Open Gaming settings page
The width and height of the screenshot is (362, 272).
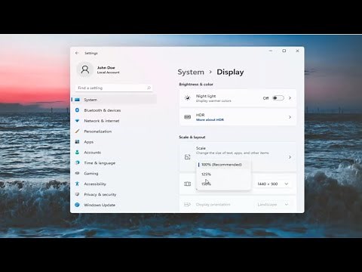click(115, 173)
